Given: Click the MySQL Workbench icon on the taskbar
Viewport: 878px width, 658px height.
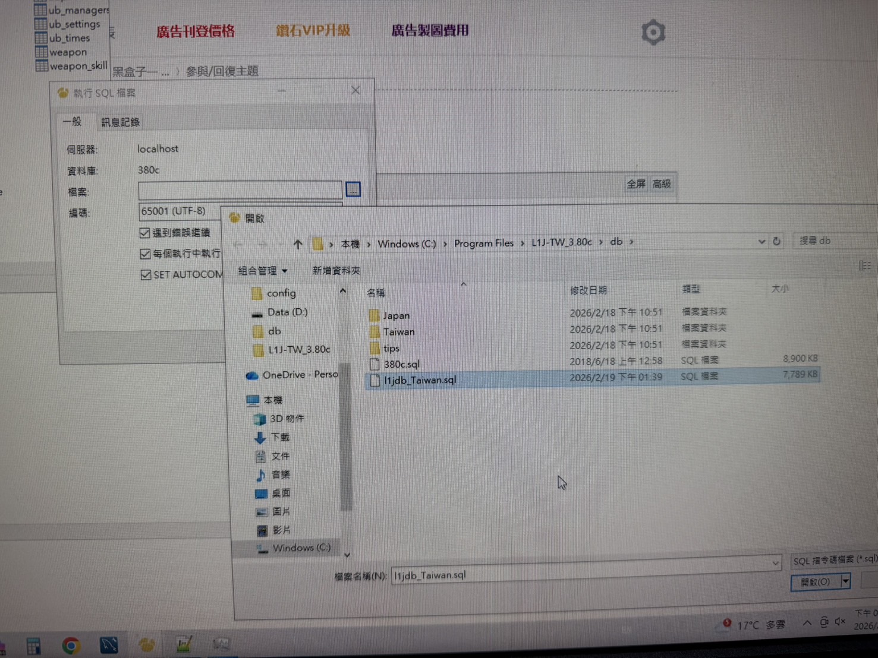Looking at the screenshot, I should [109, 644].
